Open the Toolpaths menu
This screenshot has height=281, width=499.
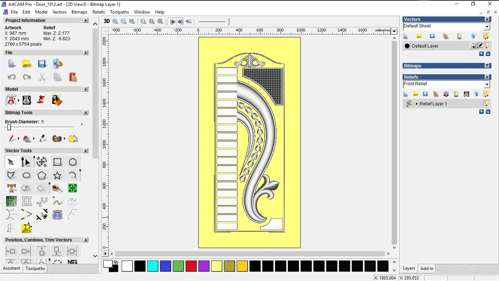[119, 12]
